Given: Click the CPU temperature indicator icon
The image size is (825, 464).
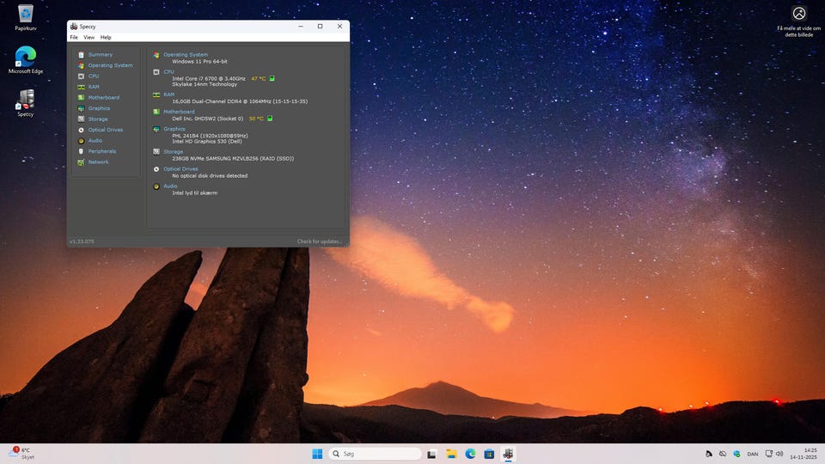Looking at the screenshot, I should (272, 78).
